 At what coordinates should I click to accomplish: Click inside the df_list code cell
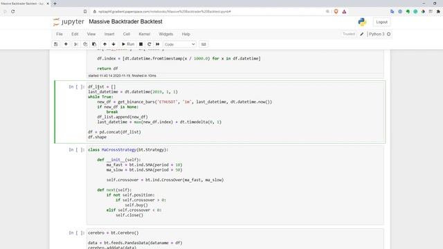pos(235,112)
